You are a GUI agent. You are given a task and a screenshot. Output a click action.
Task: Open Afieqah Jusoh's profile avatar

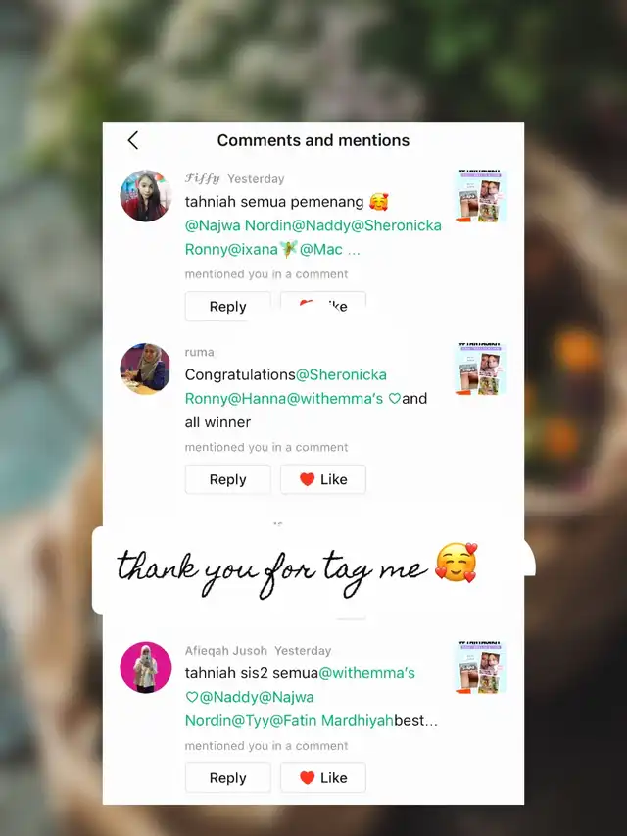click(x=146, y=667)
